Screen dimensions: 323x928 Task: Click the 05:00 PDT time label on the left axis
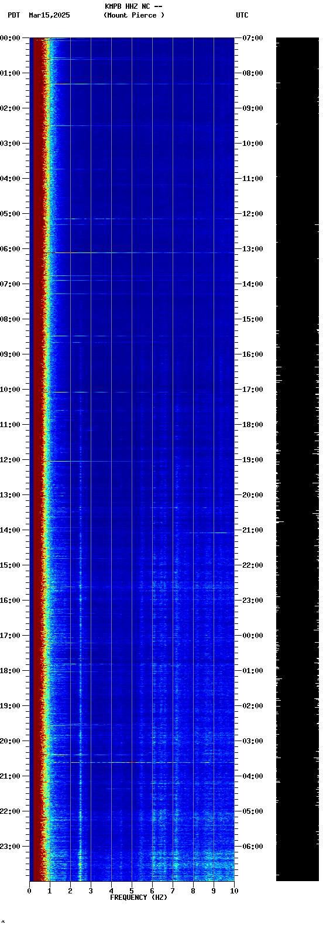(10, 214)
